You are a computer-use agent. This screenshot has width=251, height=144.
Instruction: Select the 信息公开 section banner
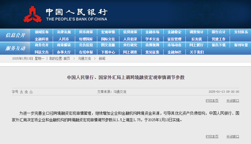tap(15, 35)
